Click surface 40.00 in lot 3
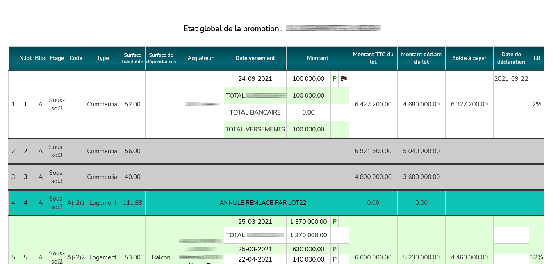Screen dimensions: 553x264 click(132, 177)
